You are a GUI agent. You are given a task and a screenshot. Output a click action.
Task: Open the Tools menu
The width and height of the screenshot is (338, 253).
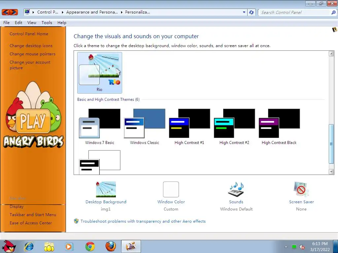(47, 23)
